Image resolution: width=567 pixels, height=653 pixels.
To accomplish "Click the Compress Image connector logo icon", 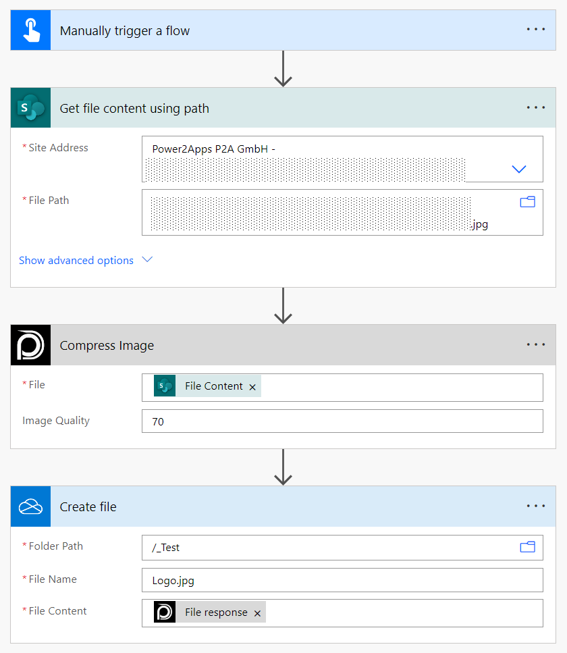I will [30, 345].
